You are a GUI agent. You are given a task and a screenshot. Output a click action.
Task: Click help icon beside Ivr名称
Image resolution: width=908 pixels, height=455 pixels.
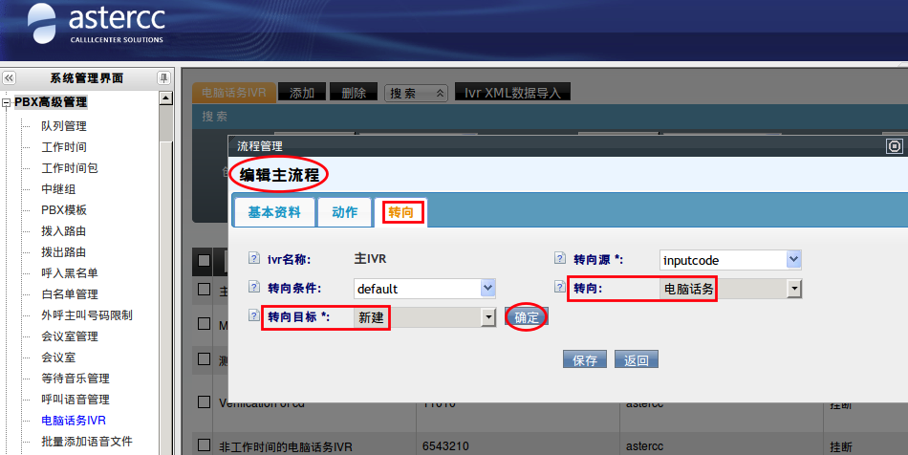[x=254, y=258]
